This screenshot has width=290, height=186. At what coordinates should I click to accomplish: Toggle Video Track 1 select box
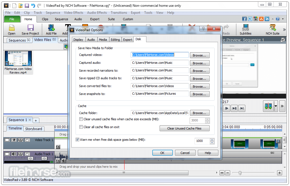click(7, 140)
